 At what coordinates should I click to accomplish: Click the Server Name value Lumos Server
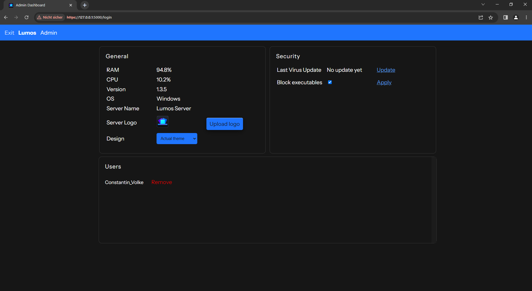pyautogui.click(x=174, y=108)
